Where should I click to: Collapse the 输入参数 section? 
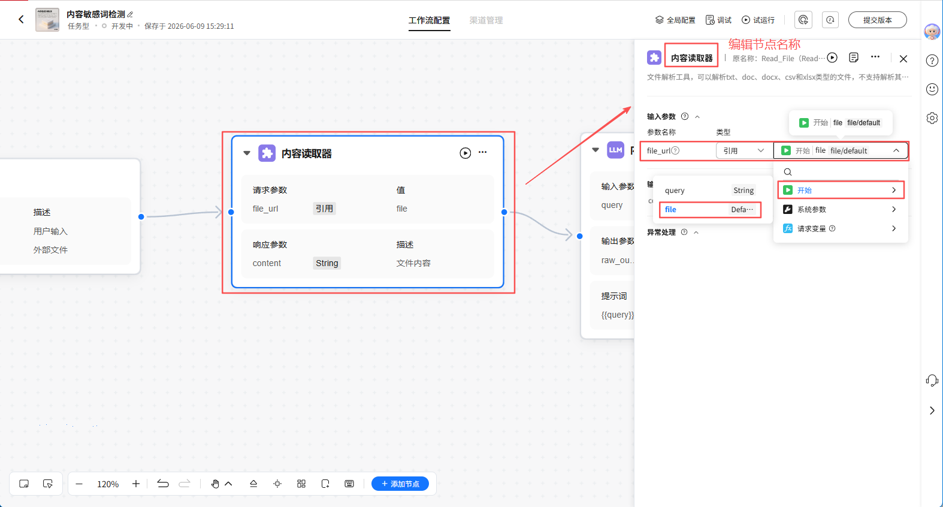[x=697, y=117]
